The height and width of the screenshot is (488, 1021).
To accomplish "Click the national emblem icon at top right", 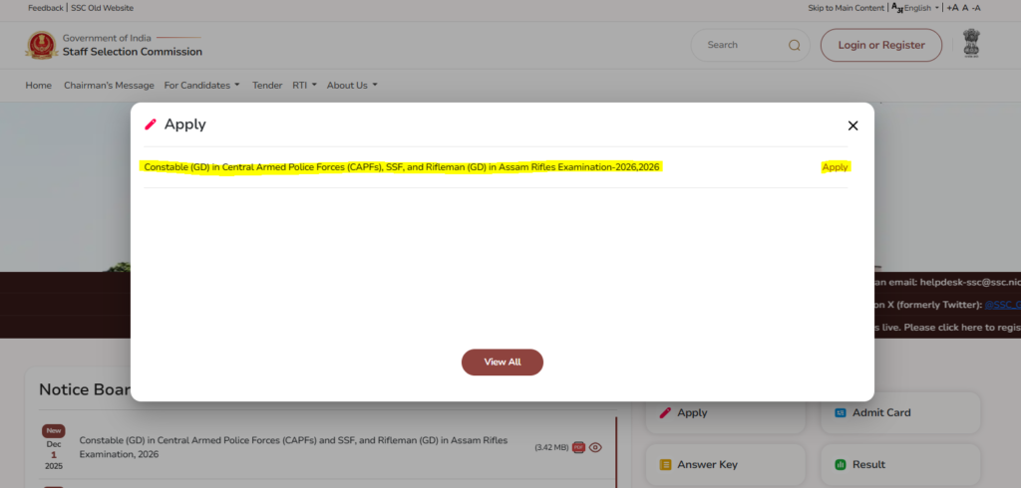I will click(971, 44).
